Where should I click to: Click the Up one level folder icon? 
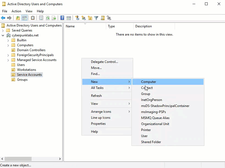(x=18, y=18)
